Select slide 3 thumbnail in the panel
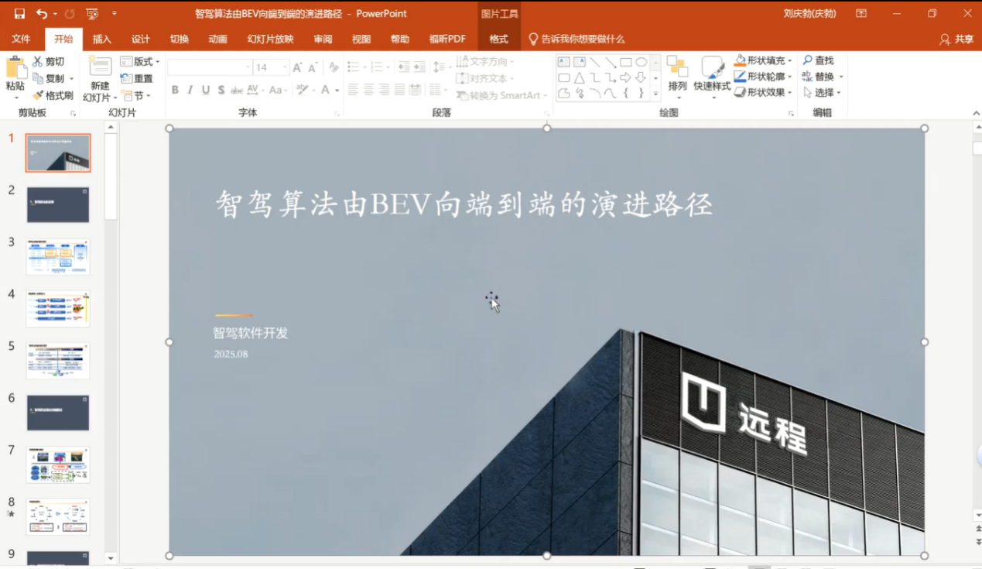The width and height of the screenshot is (982, 569). [58, 257]
